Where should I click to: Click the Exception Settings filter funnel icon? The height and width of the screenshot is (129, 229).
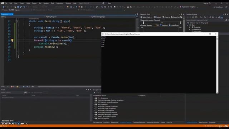94,92
